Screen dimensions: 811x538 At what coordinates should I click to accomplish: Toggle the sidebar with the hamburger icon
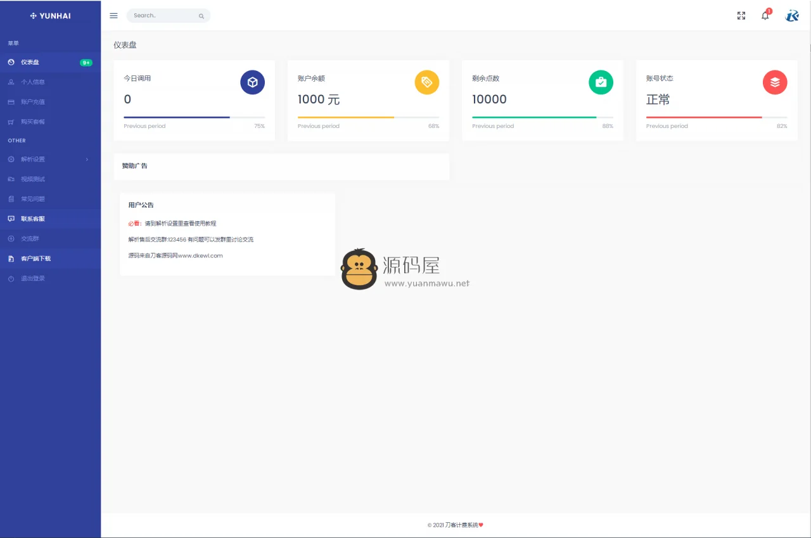(x=113, y=15)
